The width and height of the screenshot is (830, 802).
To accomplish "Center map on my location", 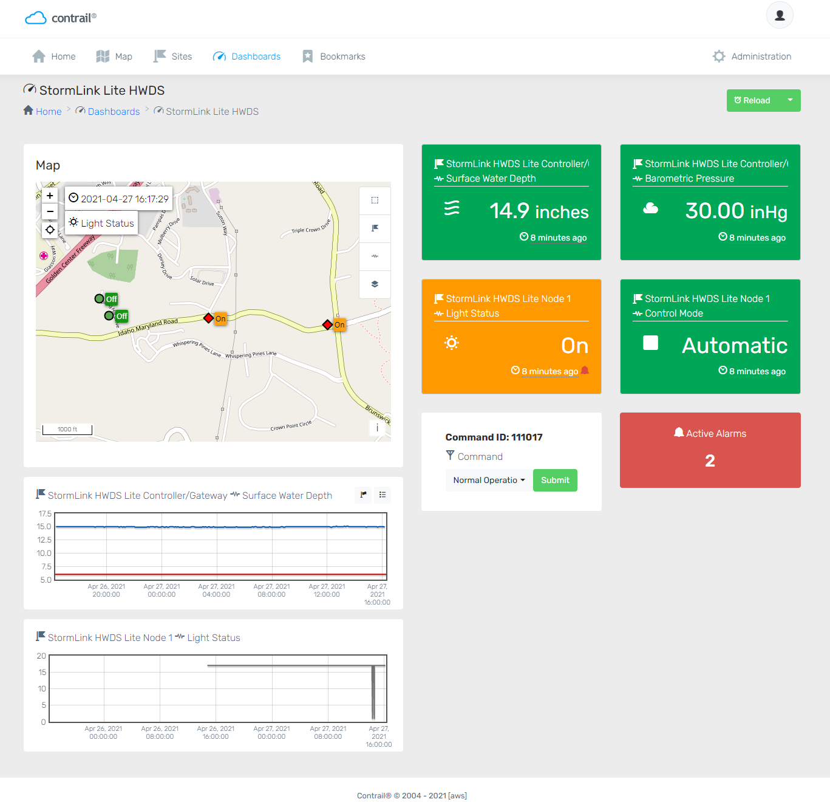I will 50,230.
